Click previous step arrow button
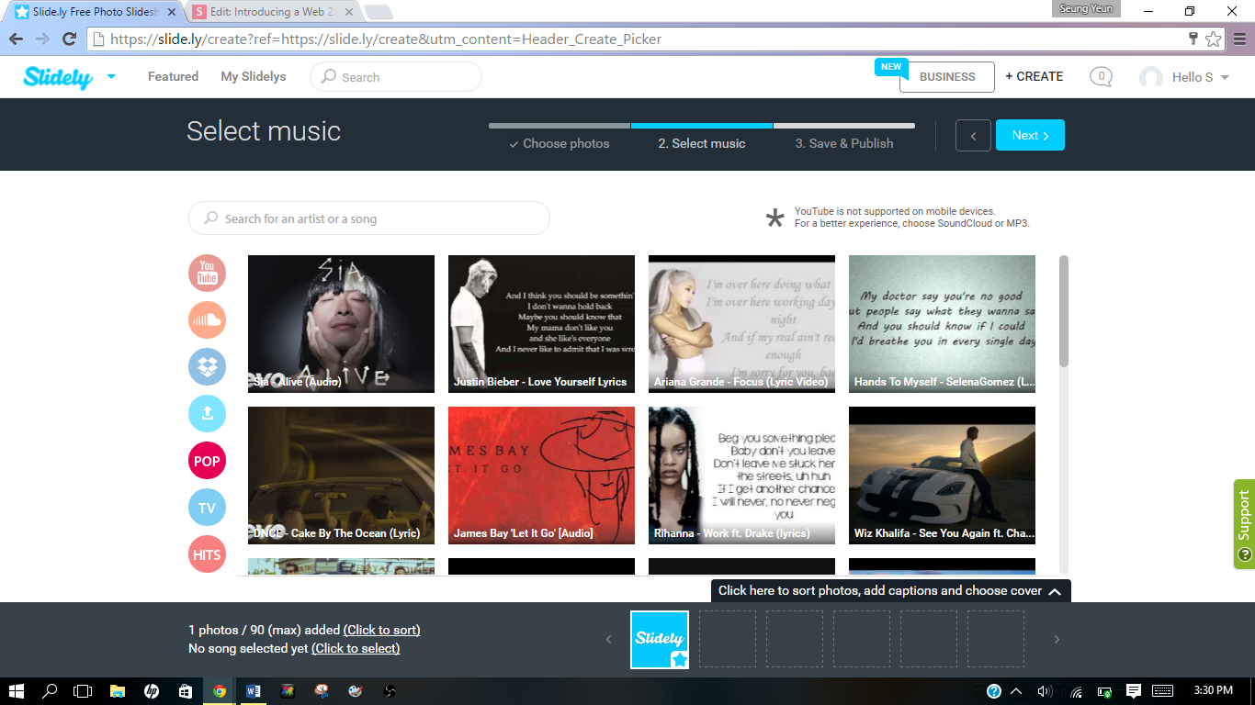Viewport: 1255px width, 705px height. coord(973,135)
